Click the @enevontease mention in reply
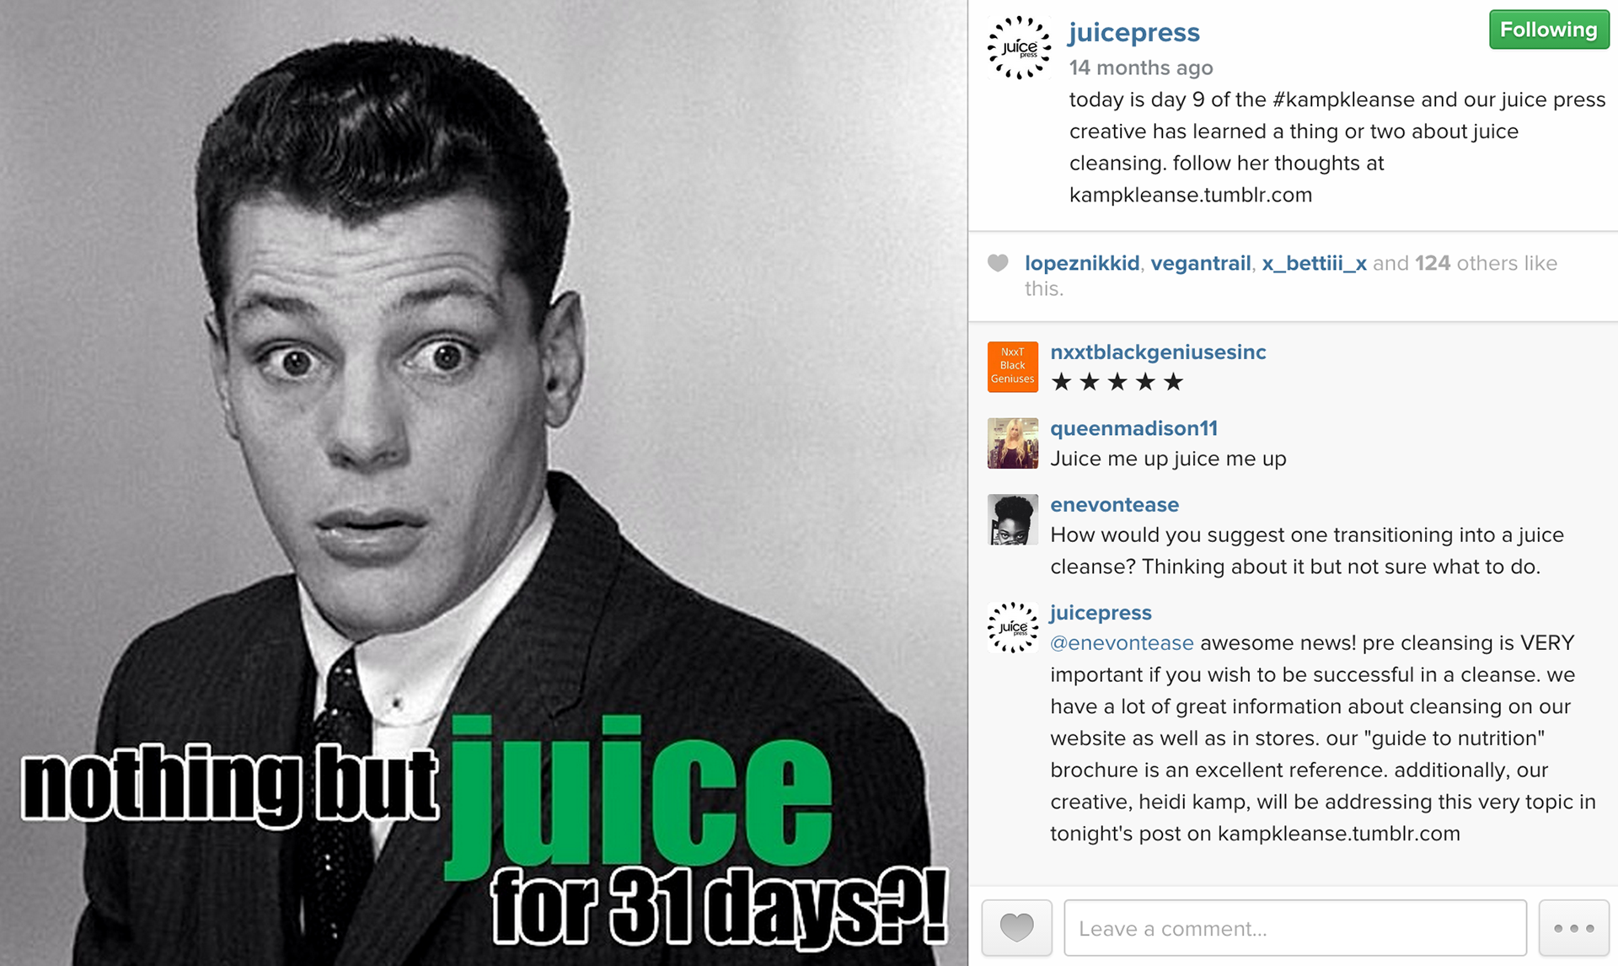 click(1122, 643)
